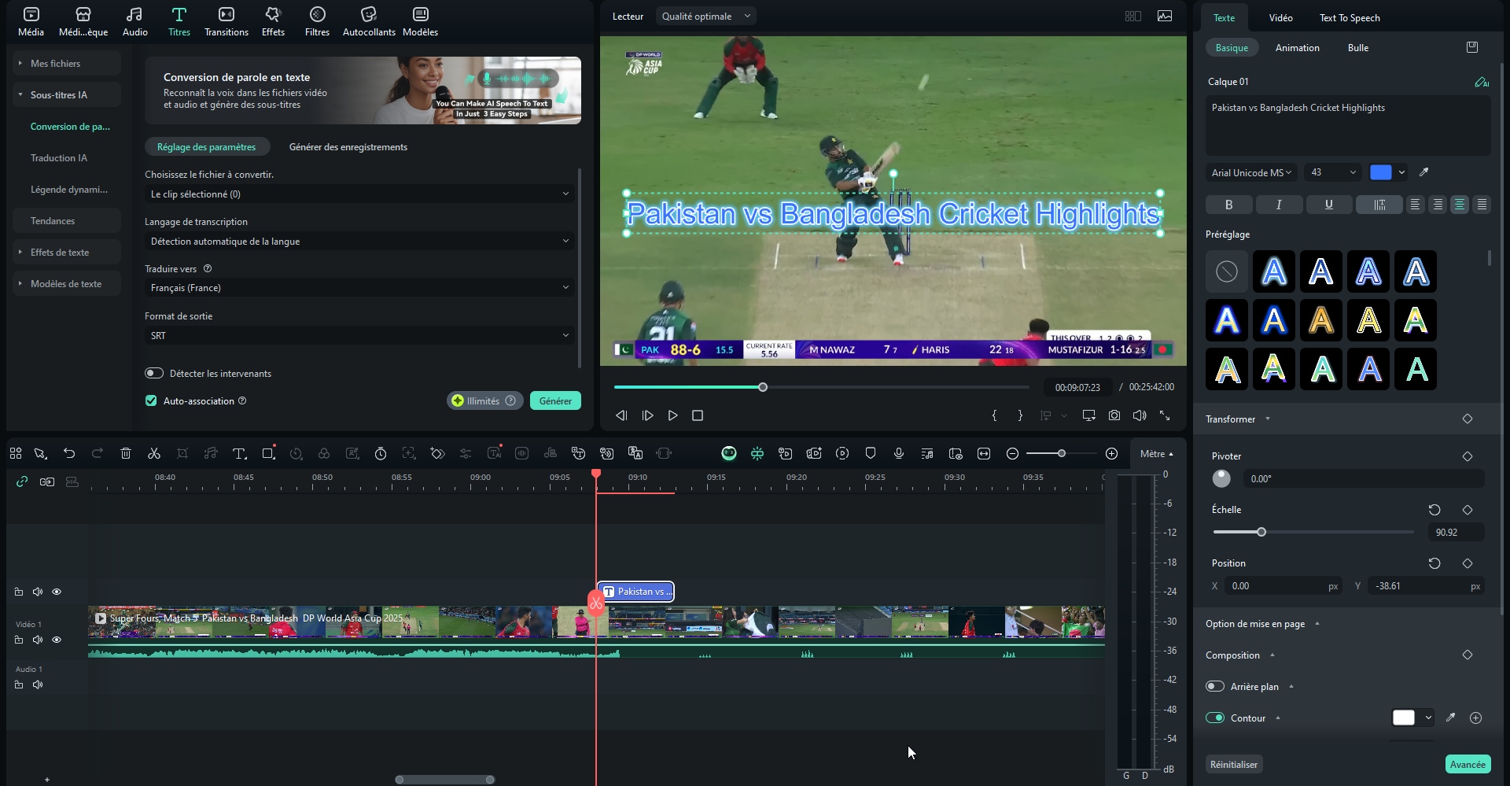Delete the selected clip

tap(125, 453)
